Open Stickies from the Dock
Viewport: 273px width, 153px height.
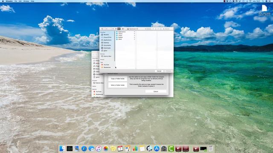[x=113, y=148]
